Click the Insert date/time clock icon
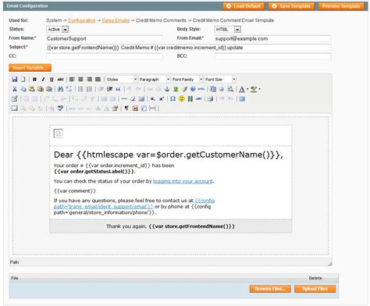The width and height of the screenshot is (370, 306). point(222,89)
